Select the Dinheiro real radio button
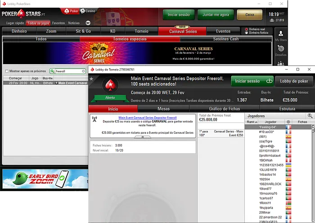 pos(246,29)
